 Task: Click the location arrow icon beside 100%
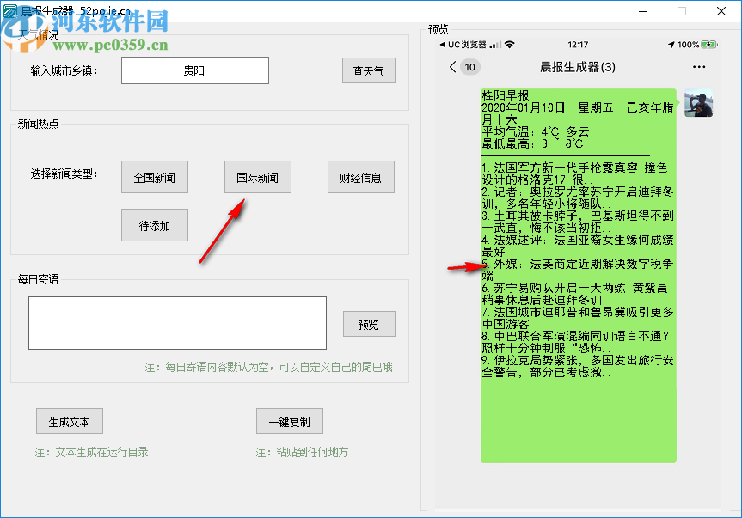pos(671,45)
